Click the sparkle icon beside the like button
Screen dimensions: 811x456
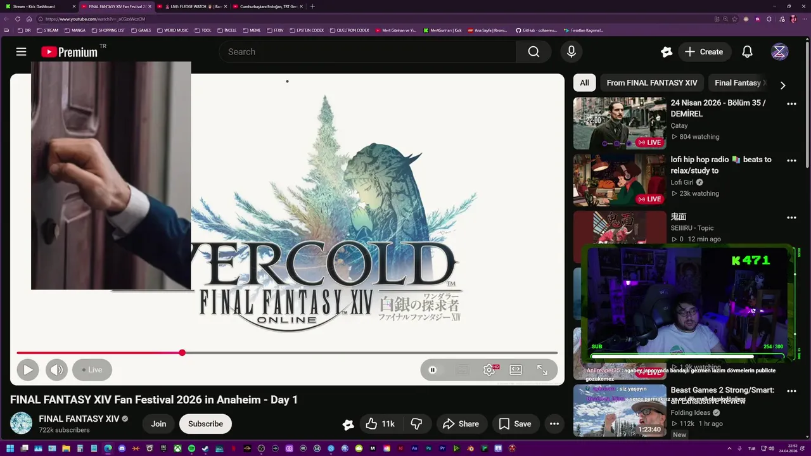pyautogui.click(x=348, y=424)
